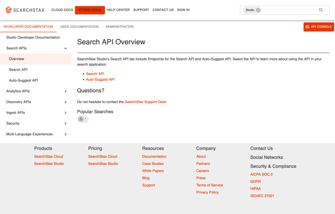Select Auto-Suggest API in the sidebar
The image size is (335, 214).
tap(24, 80)
